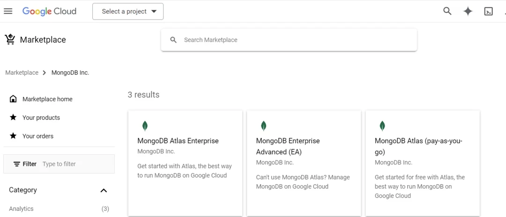The image size is (506, 217).
Task: Filter results by Analytics category
Action: tap(22, 209)
